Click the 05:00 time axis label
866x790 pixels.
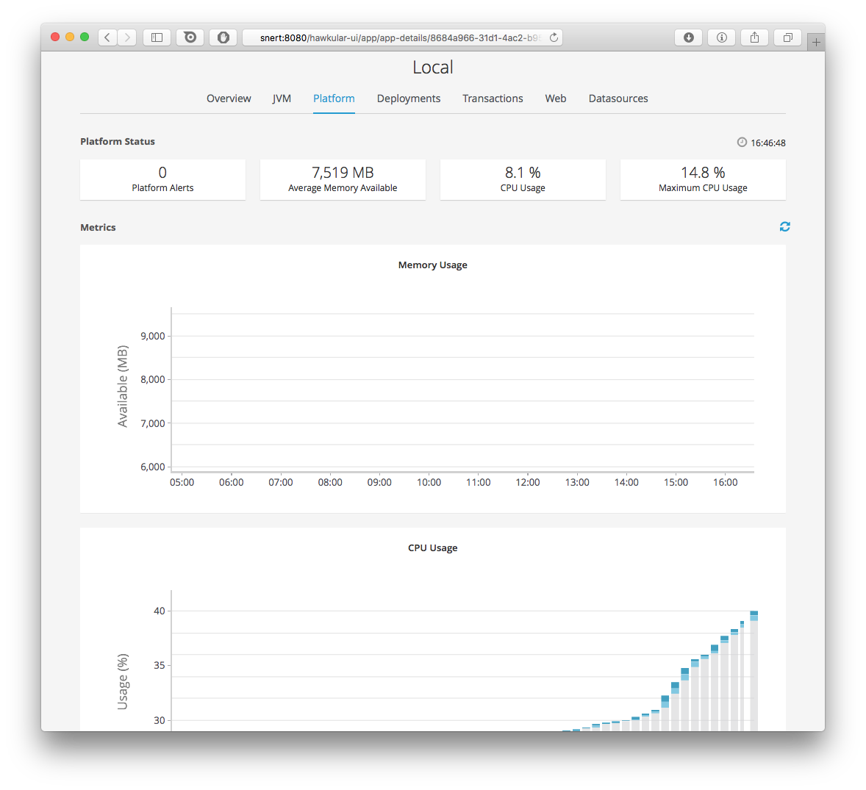(182, 483)
